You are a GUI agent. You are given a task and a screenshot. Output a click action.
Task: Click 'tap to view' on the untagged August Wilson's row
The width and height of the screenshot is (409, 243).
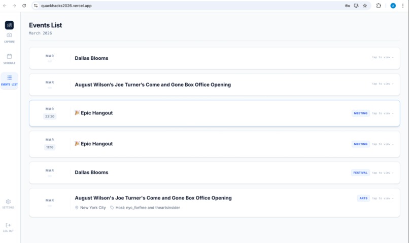[x=383, y=84]
